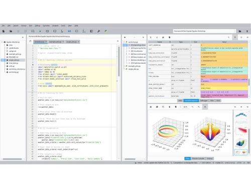
Task: Click the Open file folder icon
Action: (11, 31)
